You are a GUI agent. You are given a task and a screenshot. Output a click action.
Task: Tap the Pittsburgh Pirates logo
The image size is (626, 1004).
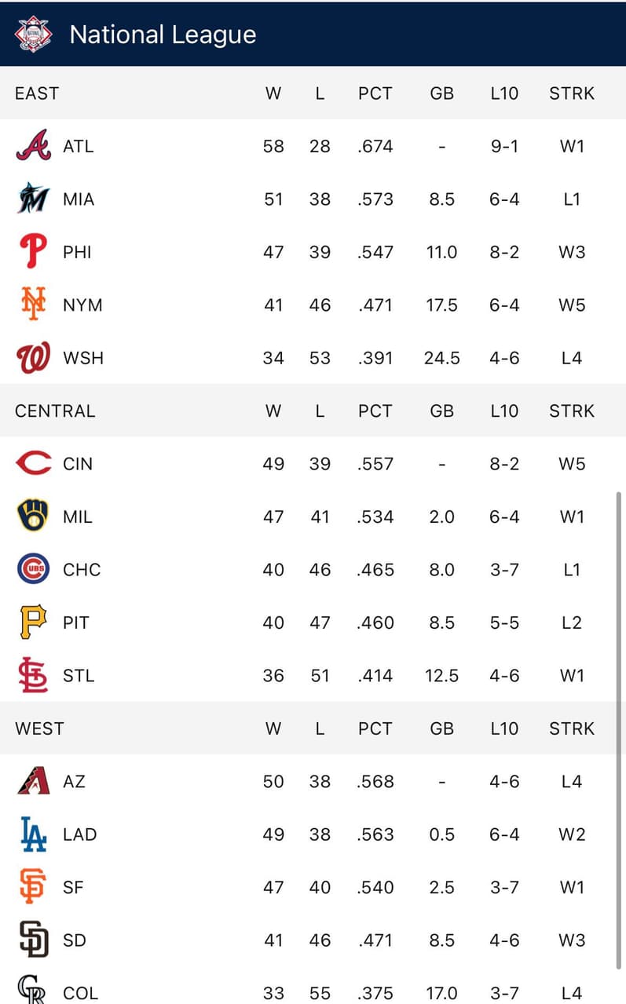[x=33, y=622]
